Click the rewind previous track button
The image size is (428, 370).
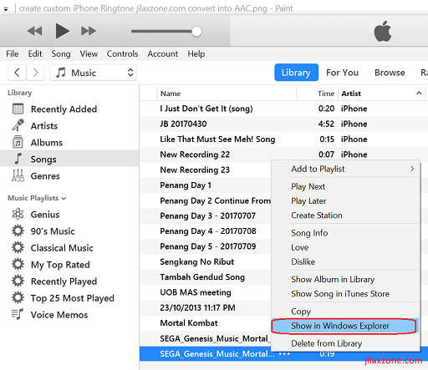[34, 31]
